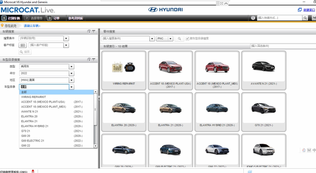Screen dimensions: 316x173
Task: Click the info icon in 车型目录搜索 header
Action: (x=89, y=60)
